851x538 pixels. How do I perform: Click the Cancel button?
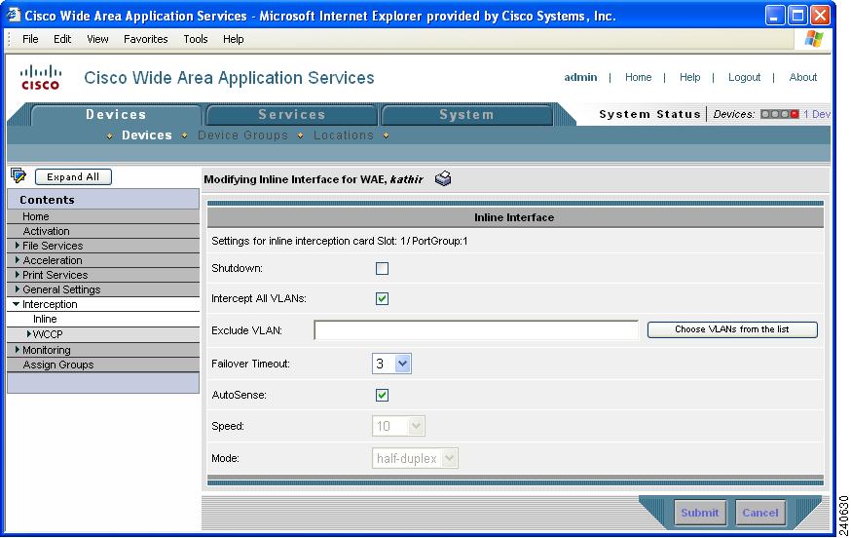click(x=760, y=513)
